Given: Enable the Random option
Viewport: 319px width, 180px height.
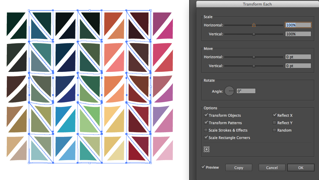Looking at the screenshot, I should pos(274,130).
